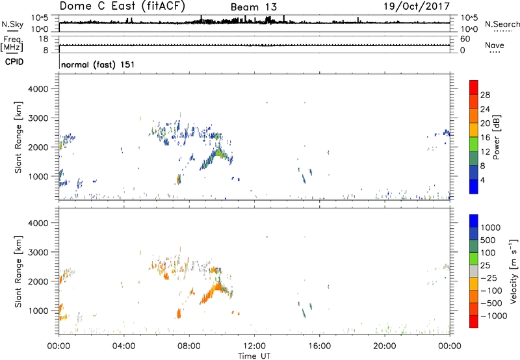Click the '500' value on Velocity colorbar

pyautogui.click(x=488, y=240)
